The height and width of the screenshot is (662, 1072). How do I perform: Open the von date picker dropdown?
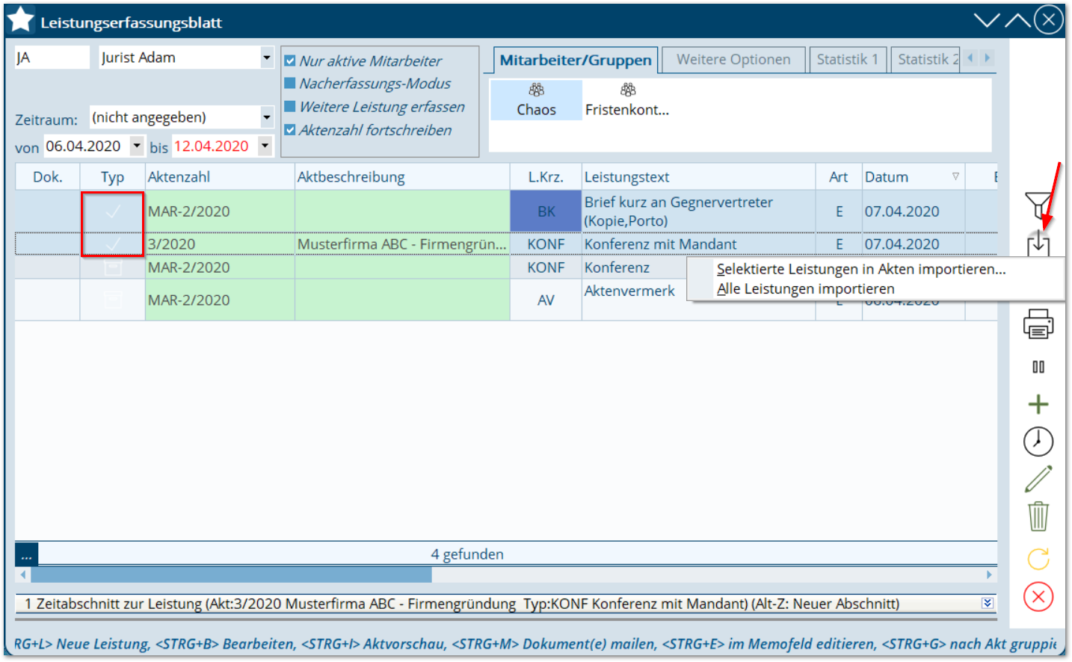pos(137,146)
